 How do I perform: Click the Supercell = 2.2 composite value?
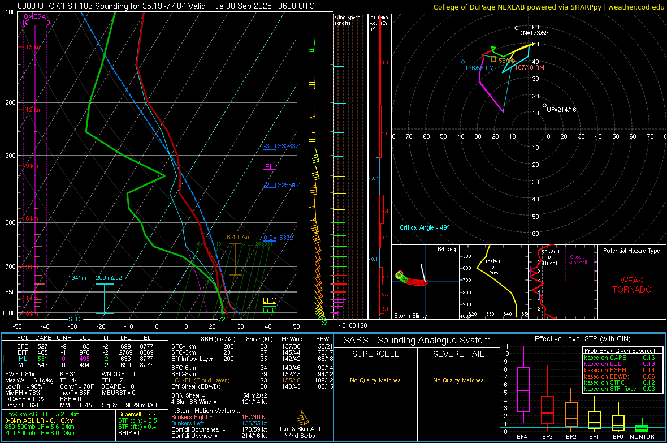(x=137, y=414)
